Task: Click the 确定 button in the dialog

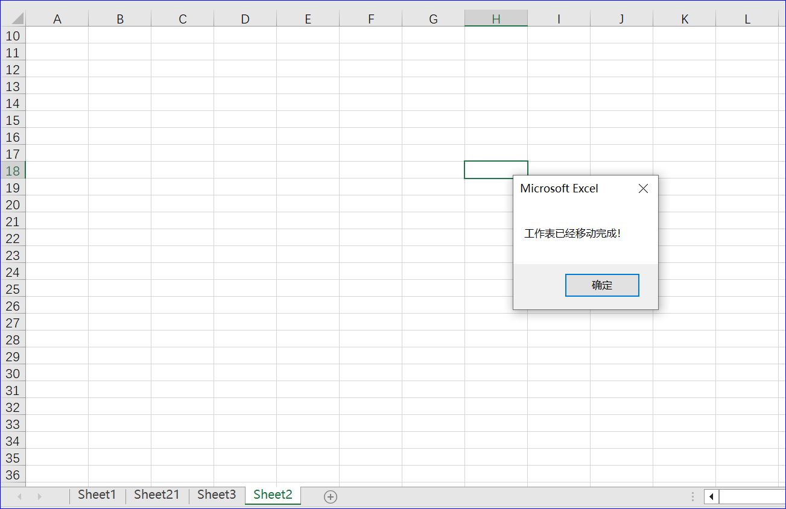Action: pyautogui.click(x=602, y=285)
